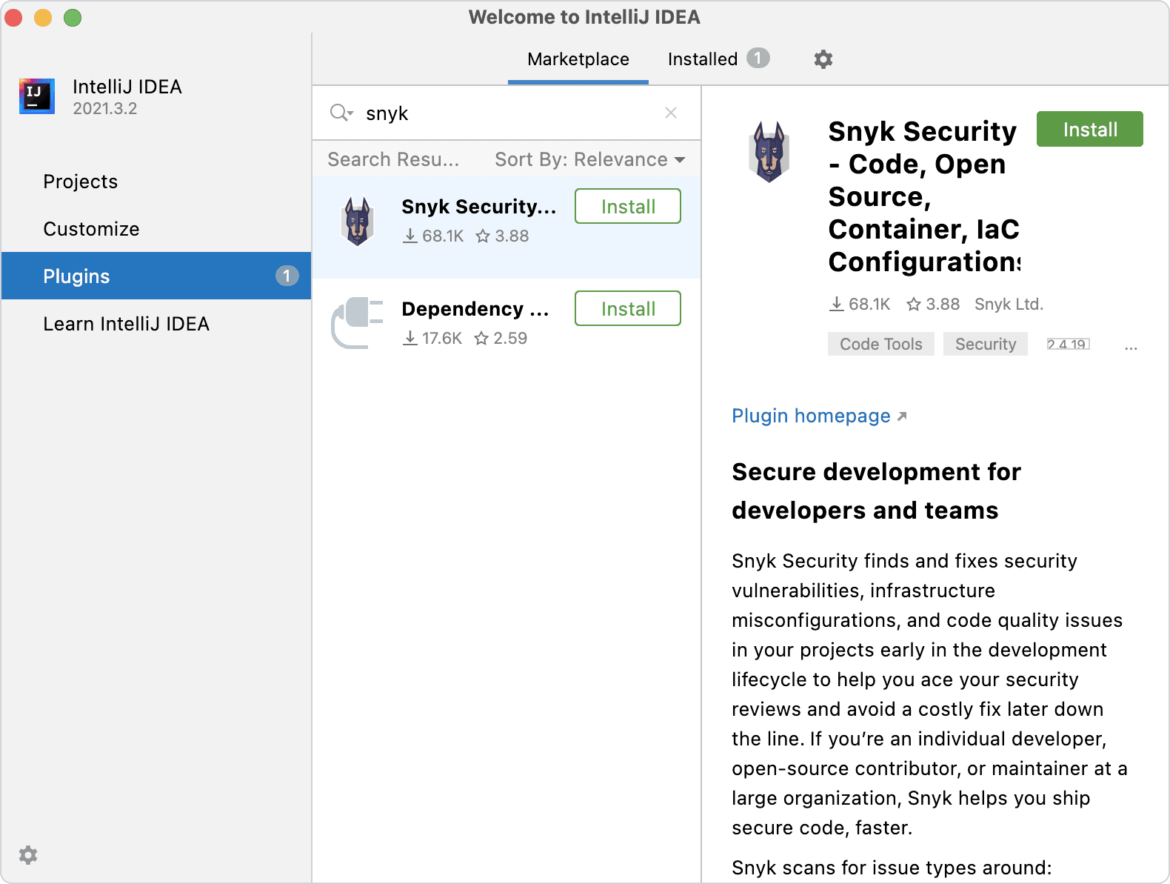The height and width of the screenshot is (884, 1170).
Task: Install Snyk Security from the results list
Action: tap(628, 206)
